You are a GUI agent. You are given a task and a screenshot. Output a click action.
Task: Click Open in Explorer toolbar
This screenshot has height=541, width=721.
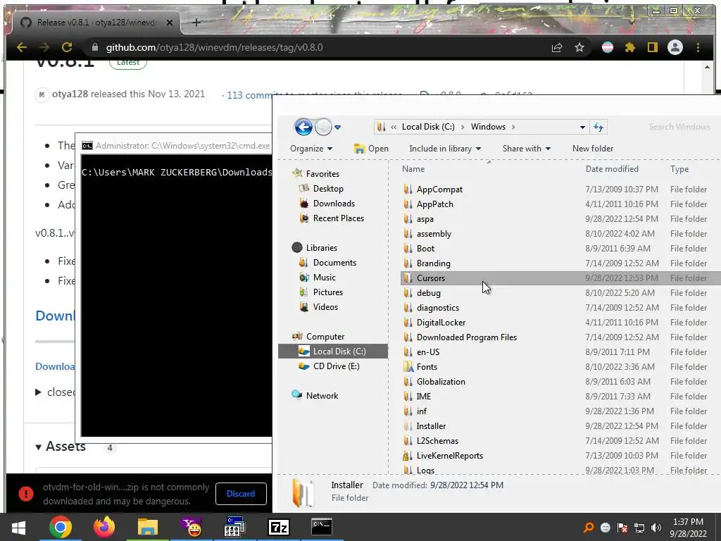[371, 149]
